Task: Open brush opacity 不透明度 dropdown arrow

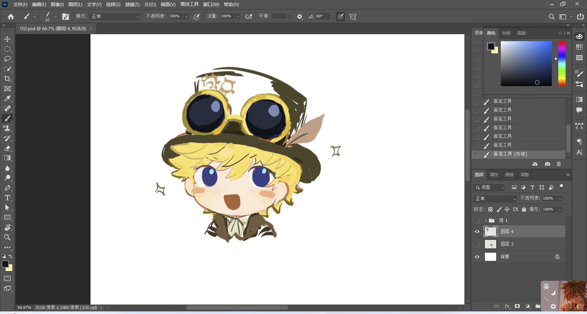Action: (x=186, y=17)
